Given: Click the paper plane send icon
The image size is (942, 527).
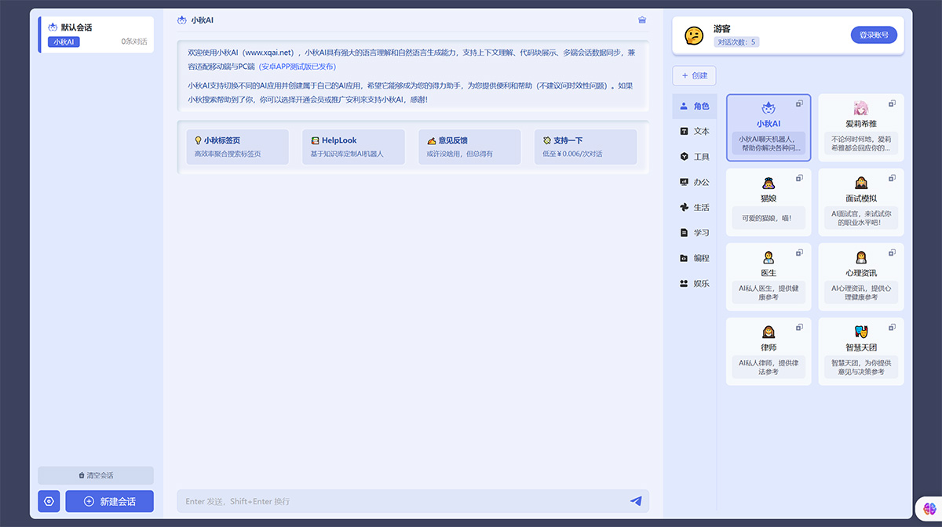Looking at the screenshot, I should click(x=636, y=501).
